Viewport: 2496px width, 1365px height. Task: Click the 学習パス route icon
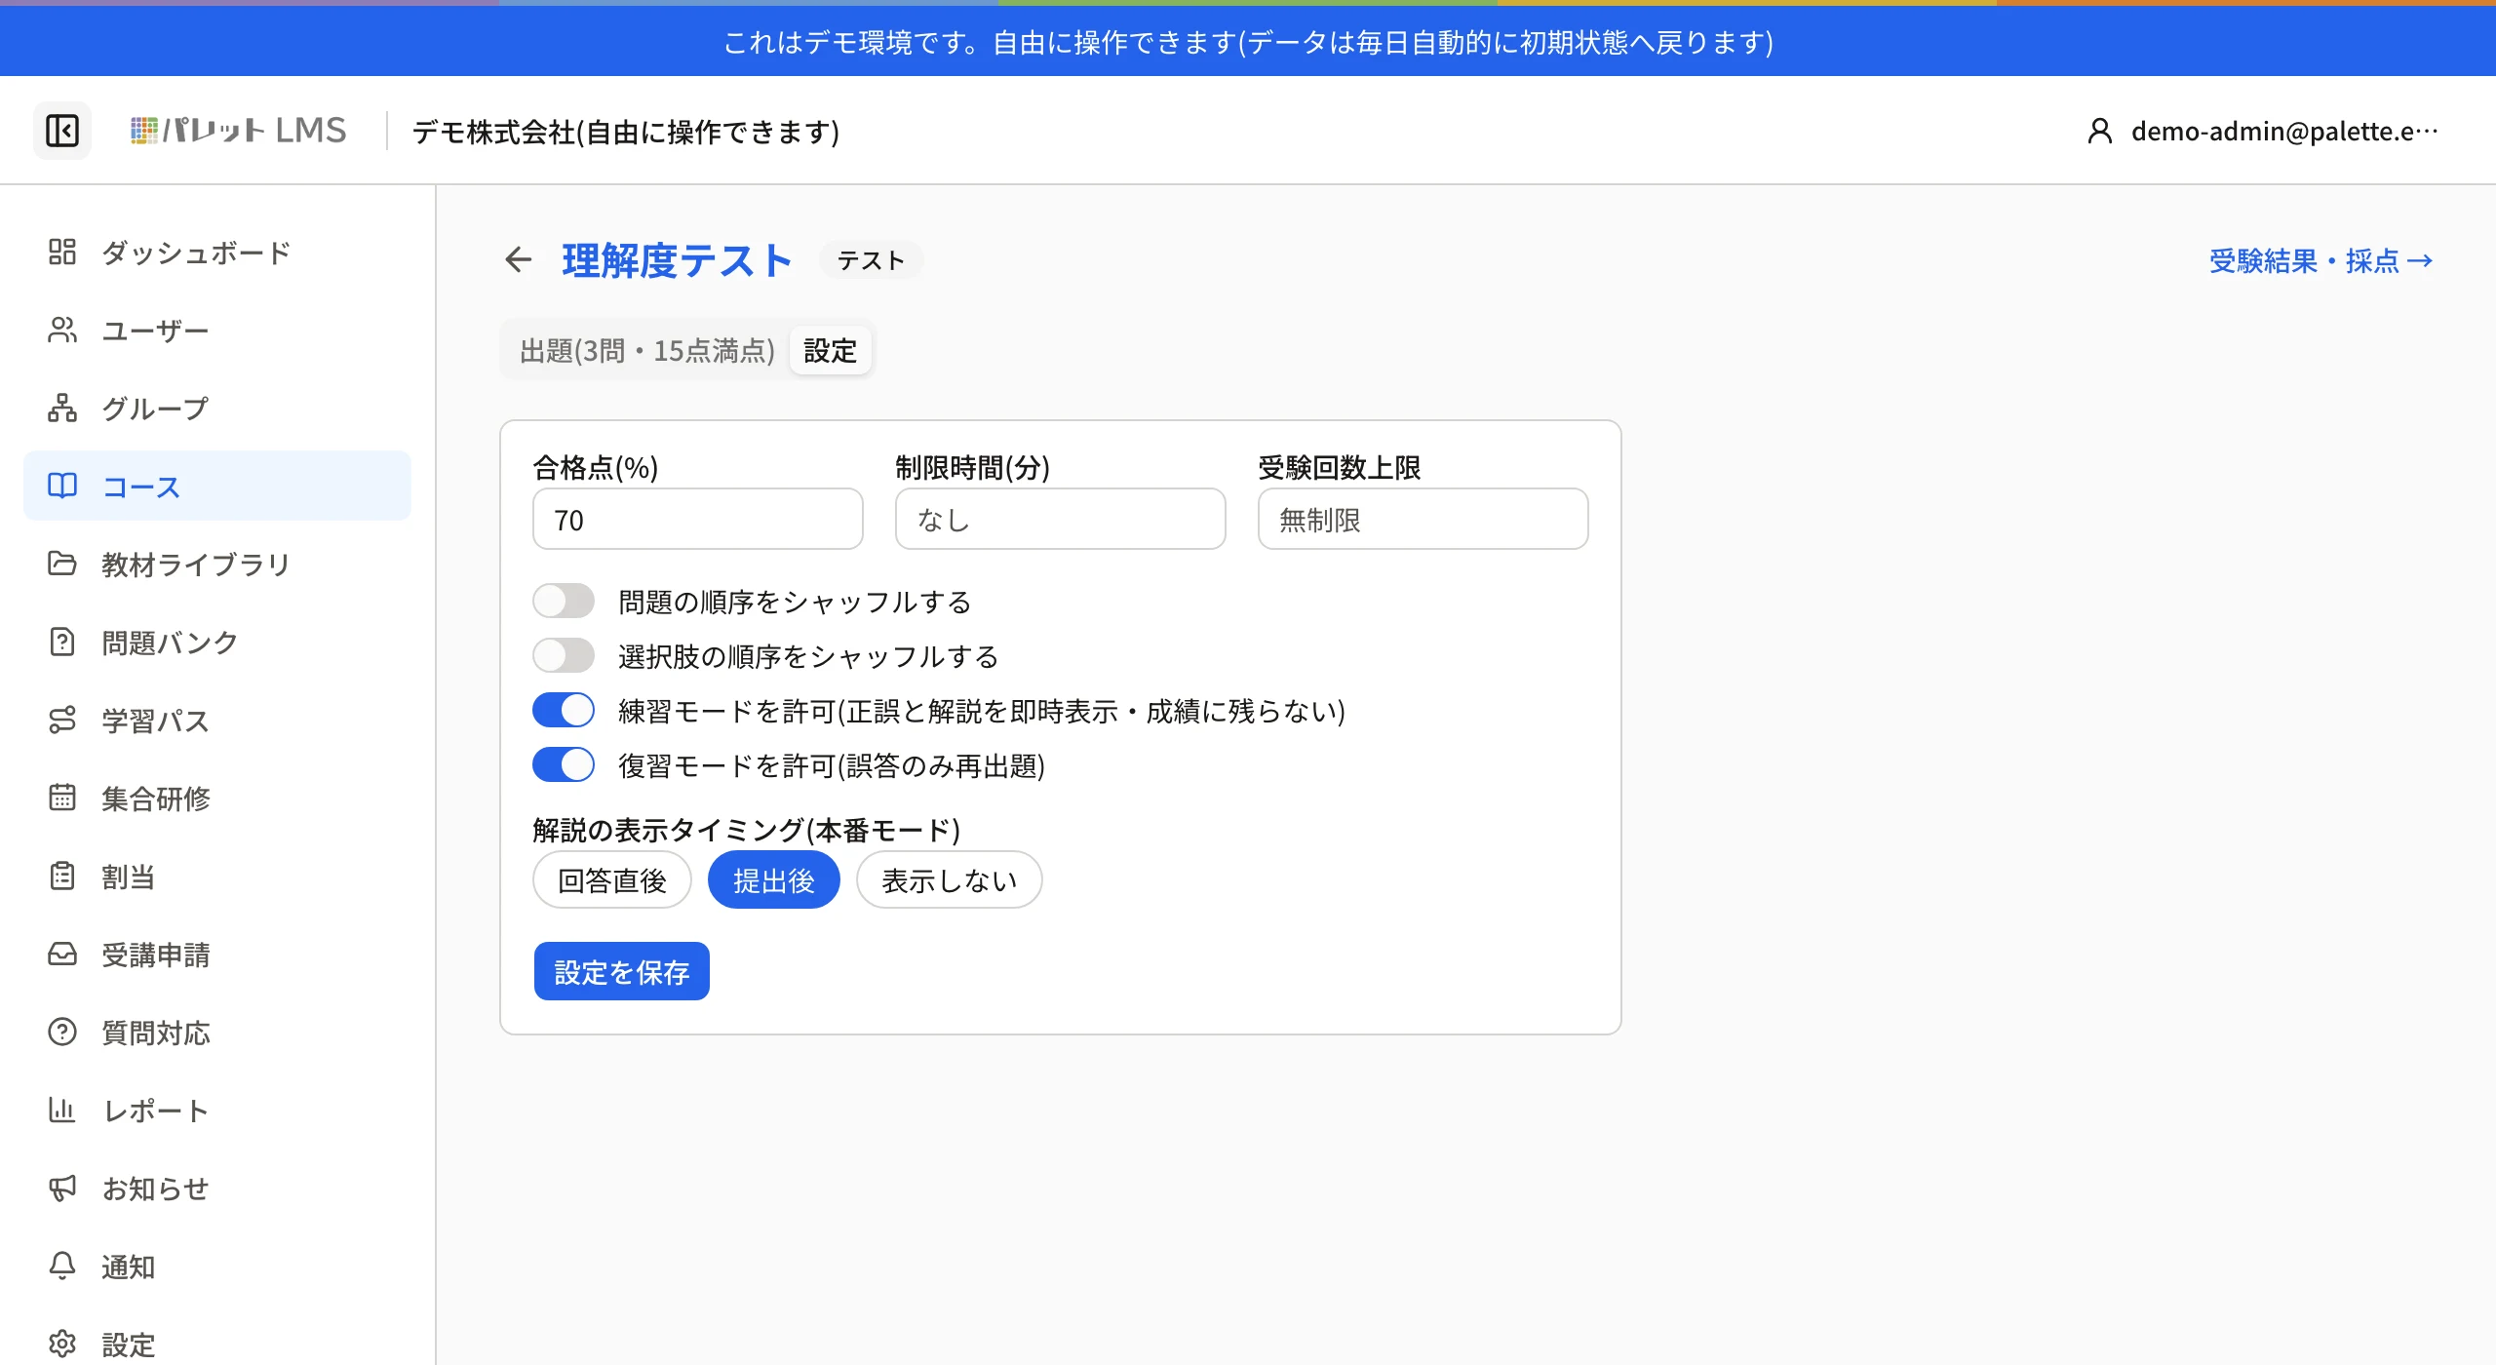[x=62, y=720]
